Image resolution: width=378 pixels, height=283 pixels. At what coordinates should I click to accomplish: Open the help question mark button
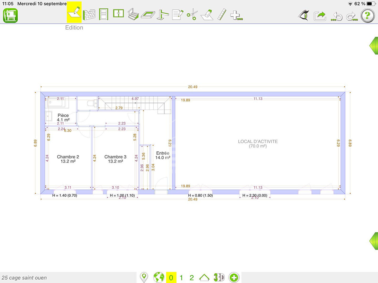(x=367, y=16)
